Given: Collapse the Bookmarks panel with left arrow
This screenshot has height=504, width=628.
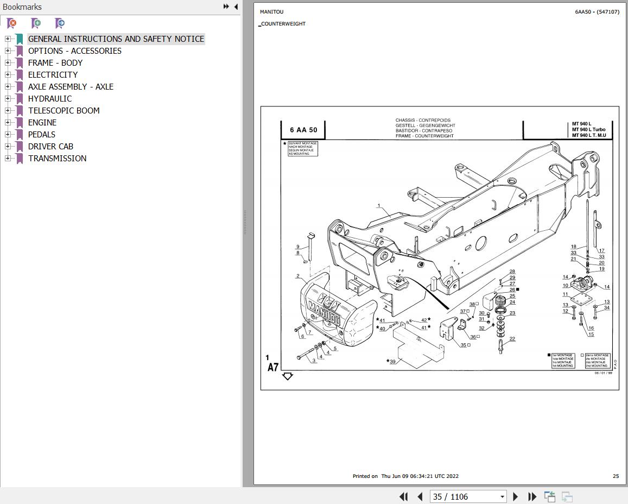Looking at the screenshot, I should tap(236, 7).
